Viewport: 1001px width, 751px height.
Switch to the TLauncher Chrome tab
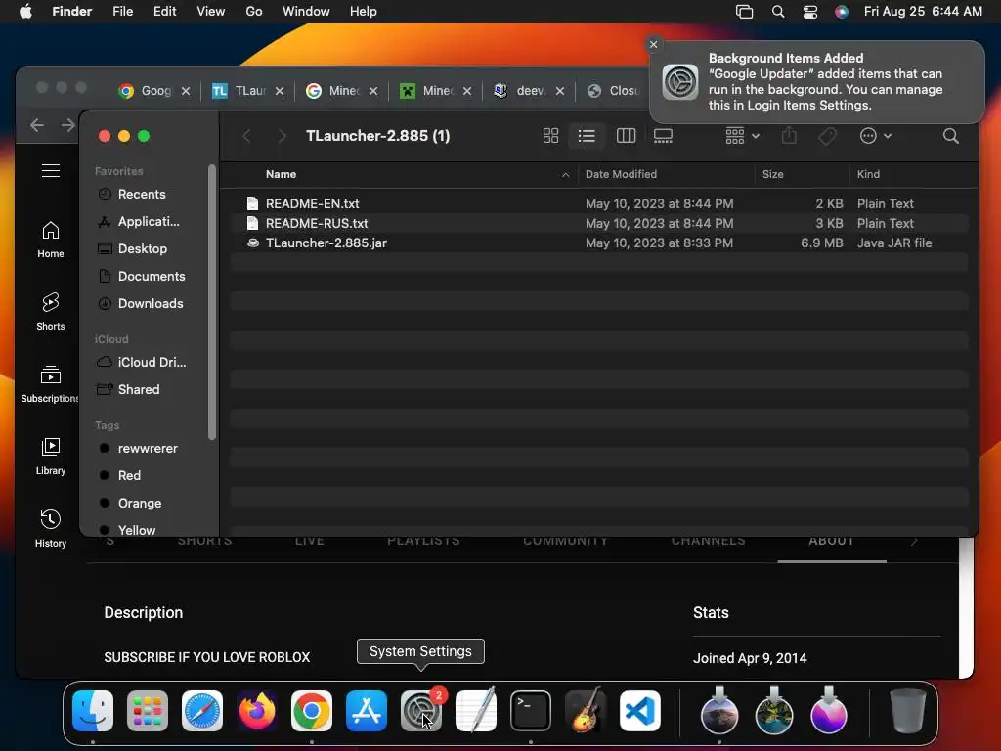[x=247, y=91]
